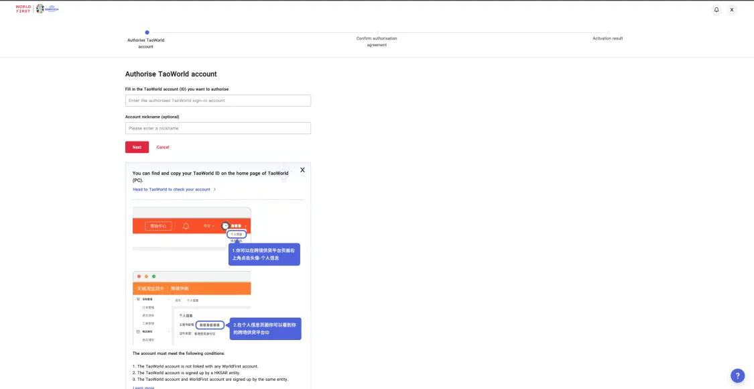Close the authorisation page with the header X
The height and width of the screenshot is (389, 754).
pos(732,9)
